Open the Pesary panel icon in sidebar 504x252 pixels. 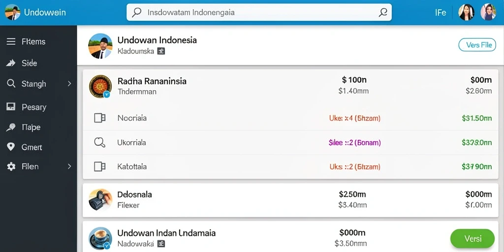(x=11, y=107)
